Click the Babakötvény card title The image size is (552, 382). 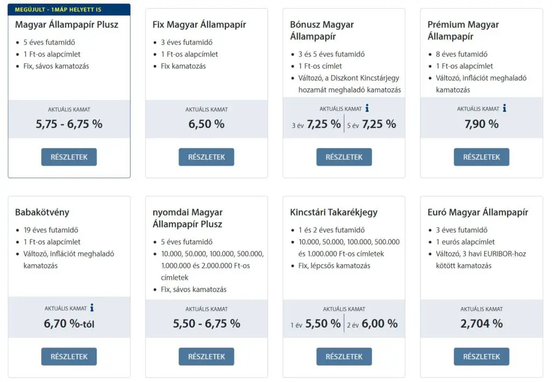42,213
